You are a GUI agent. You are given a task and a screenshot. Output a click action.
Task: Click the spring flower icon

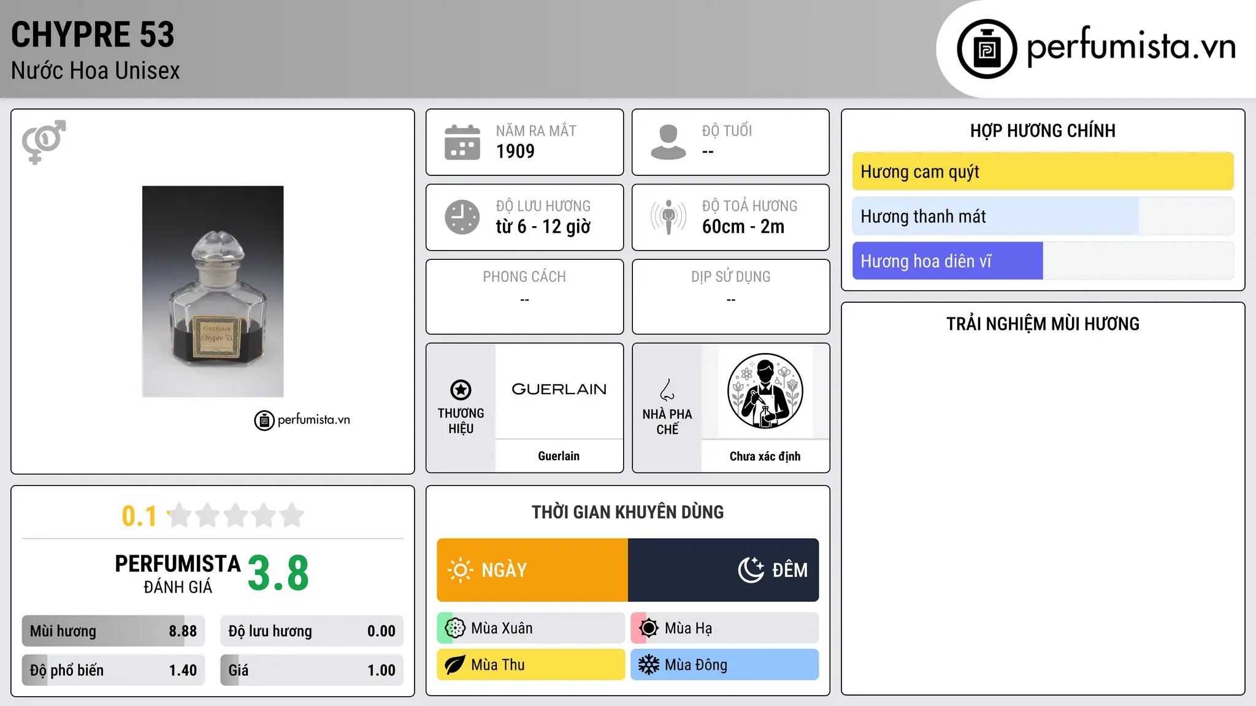455,628
